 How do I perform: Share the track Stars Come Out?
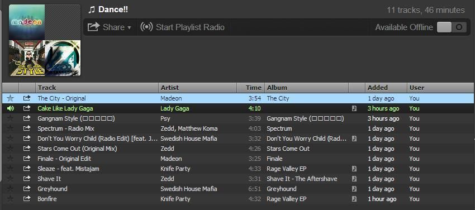[27, 148]
